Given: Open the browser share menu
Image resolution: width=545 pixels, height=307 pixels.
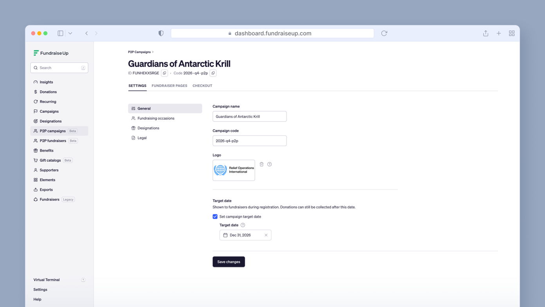Looking at the screenshot, I should [485, 33].
